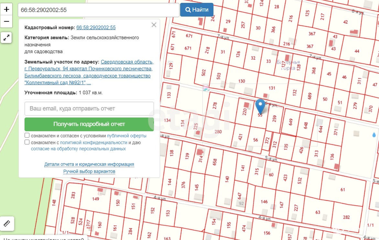Screen dimensions: 379x240
Task: Zoom in on the map
Action: click(x=6, y=9)
